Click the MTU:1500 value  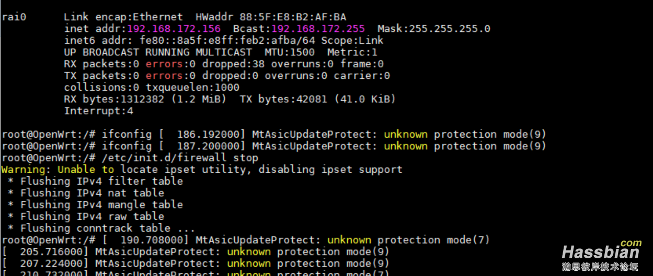(x=290, y=52)
